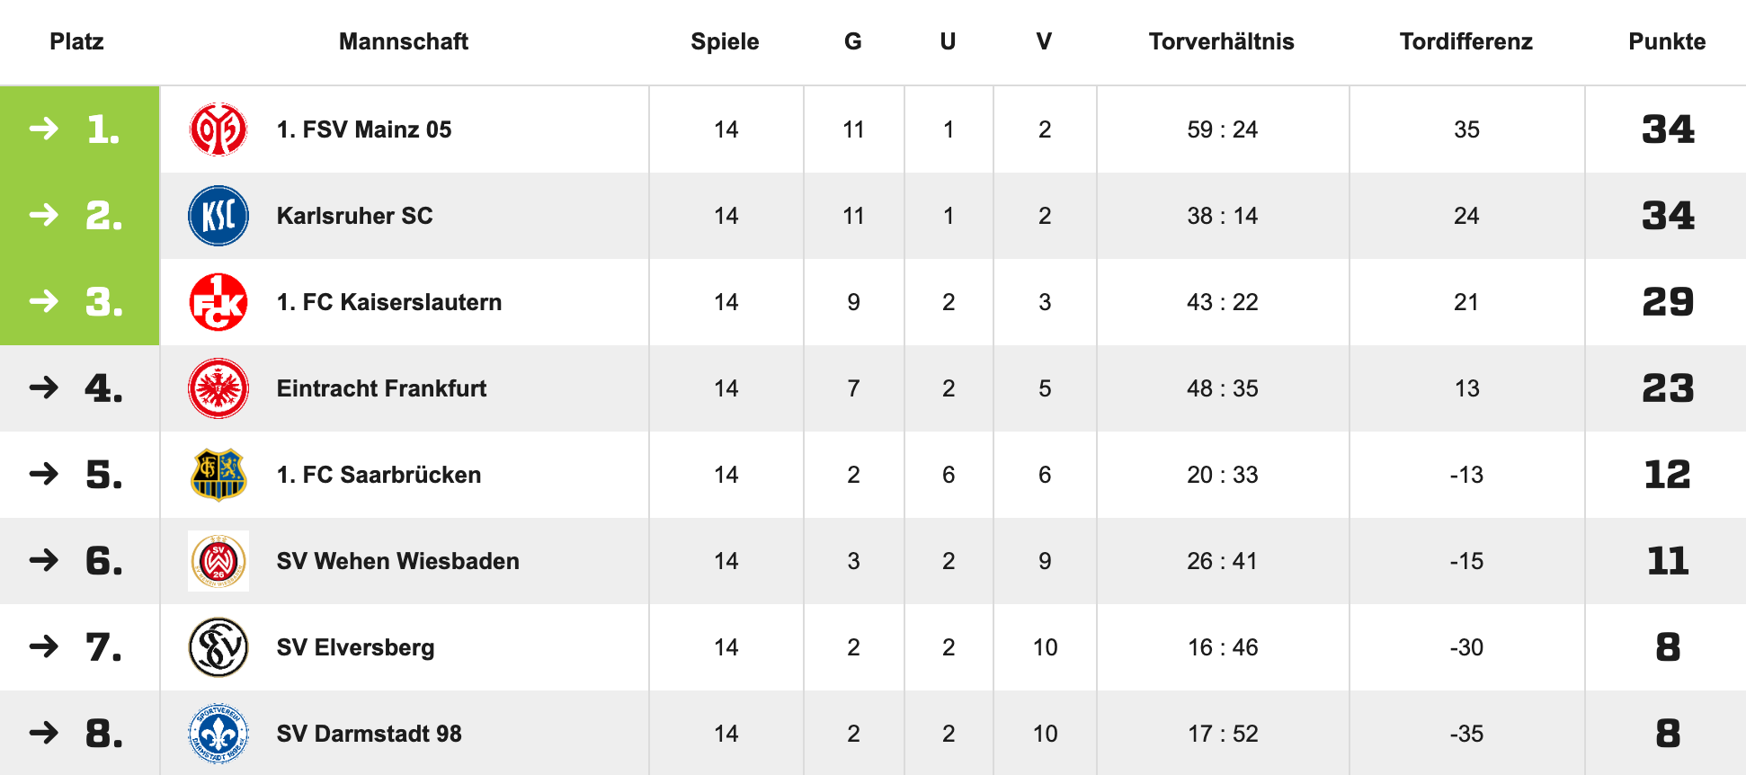
Task: Sort table by Punkte column header
Action: 1667,41
